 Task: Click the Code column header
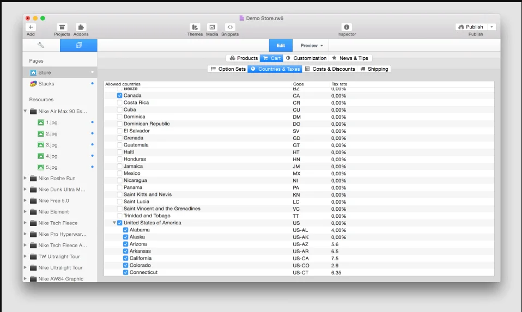pyautogui.click(x=298, y=84)
